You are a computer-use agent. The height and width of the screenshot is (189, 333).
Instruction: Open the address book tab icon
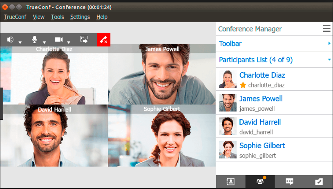230,182
